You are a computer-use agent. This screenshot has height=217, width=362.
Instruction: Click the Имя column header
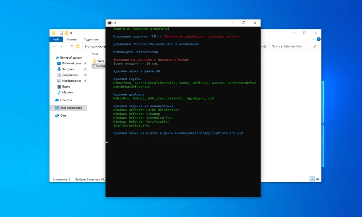(95, 54)
